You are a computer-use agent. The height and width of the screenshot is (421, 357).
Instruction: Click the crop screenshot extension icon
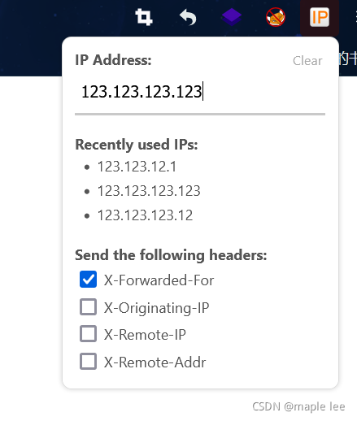(144, 17)
